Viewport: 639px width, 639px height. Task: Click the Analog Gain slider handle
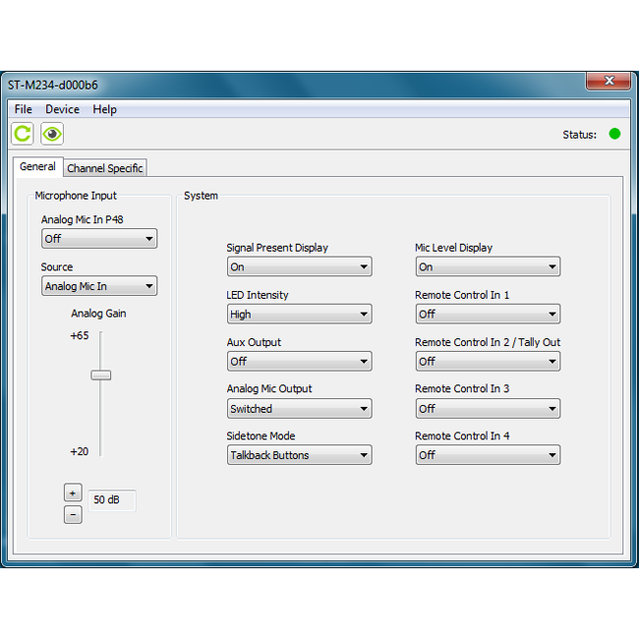tap(100, 375)
